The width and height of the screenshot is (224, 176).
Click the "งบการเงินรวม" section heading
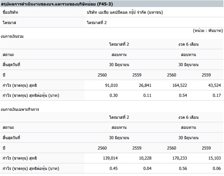tap(12, 37)
